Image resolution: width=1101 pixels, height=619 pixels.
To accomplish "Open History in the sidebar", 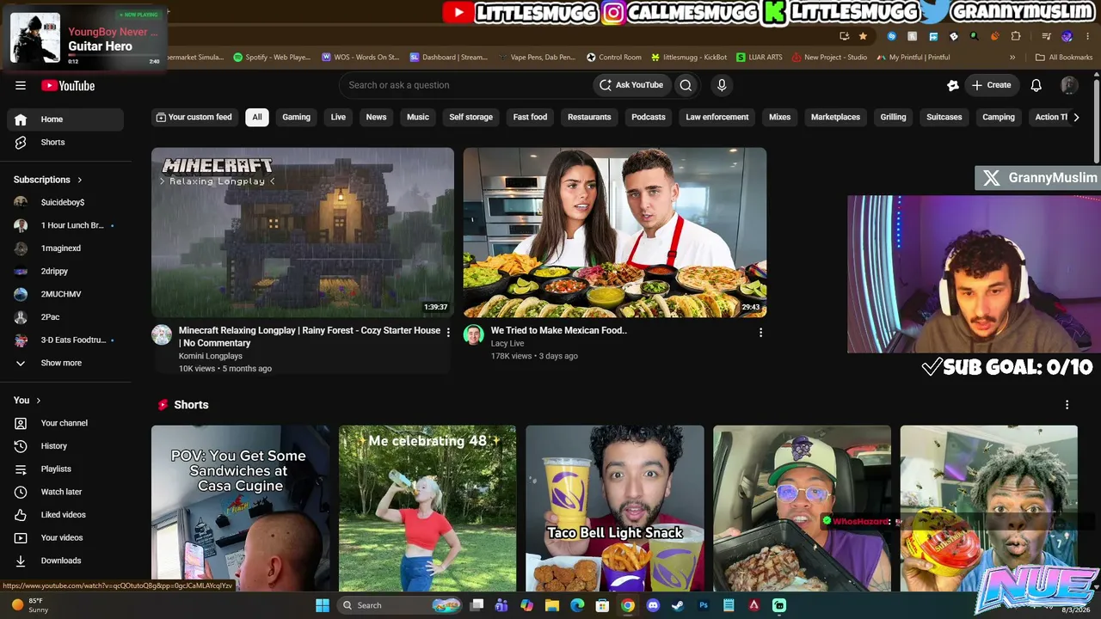I will click(65, 446).
